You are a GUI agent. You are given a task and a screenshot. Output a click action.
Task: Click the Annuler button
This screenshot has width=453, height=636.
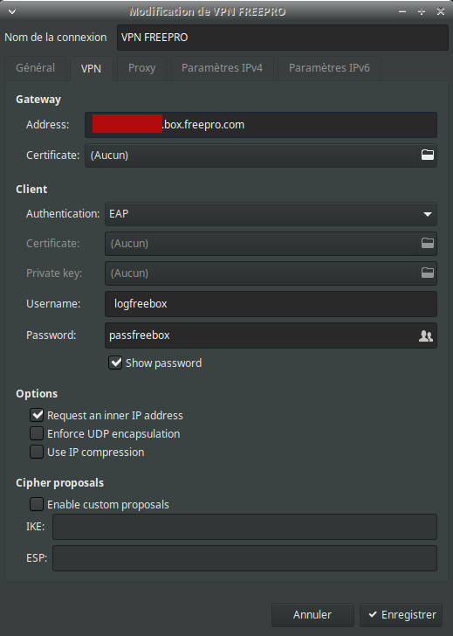point(312,615)
